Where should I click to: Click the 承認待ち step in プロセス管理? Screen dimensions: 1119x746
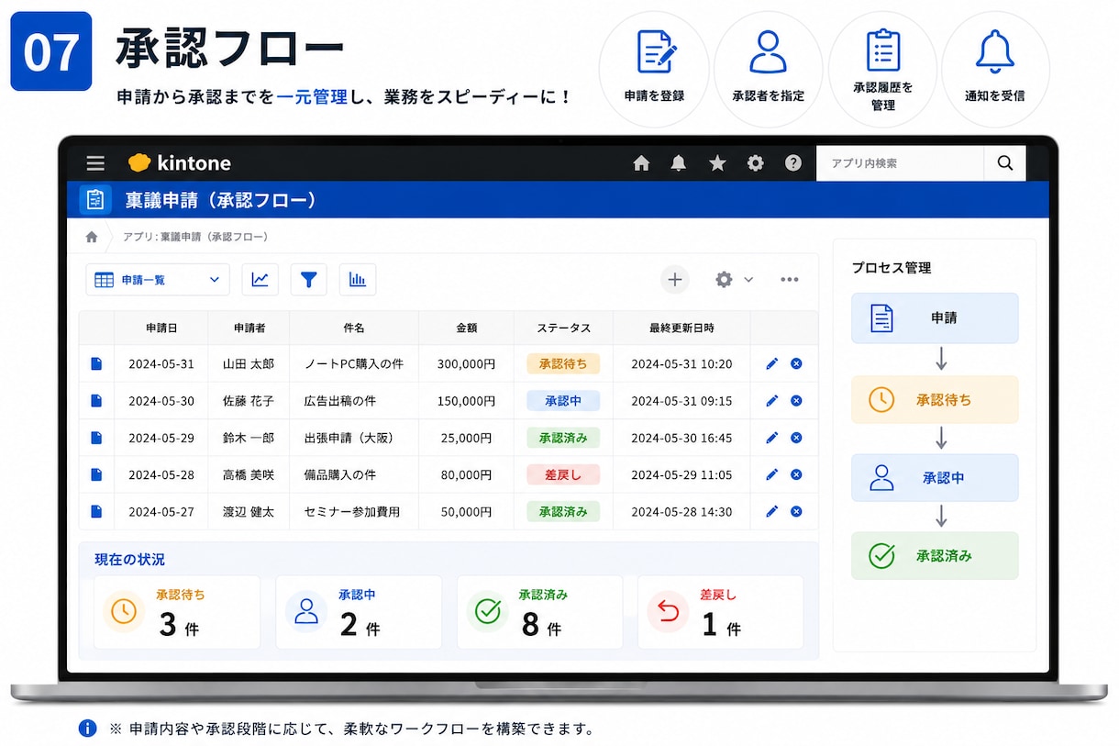935,400
